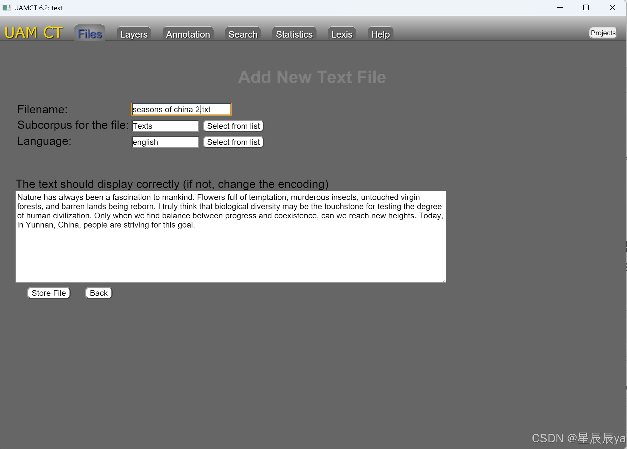Open the Lexis tab

[x=342, y=34]
